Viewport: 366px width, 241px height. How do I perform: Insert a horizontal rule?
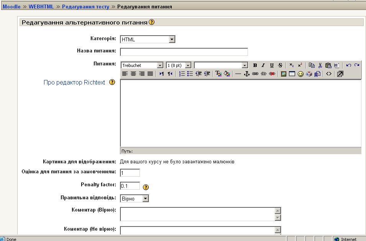238,74
